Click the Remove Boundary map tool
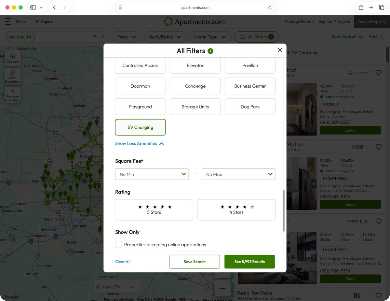 coord(12,95)
